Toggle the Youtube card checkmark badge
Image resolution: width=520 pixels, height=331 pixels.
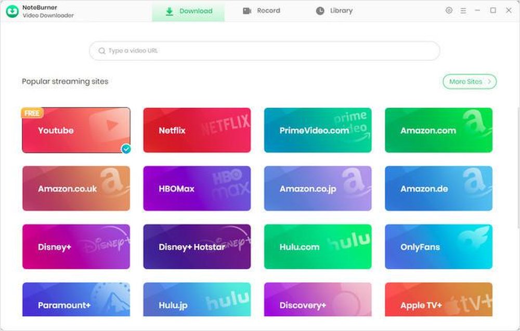click(126, 149)
